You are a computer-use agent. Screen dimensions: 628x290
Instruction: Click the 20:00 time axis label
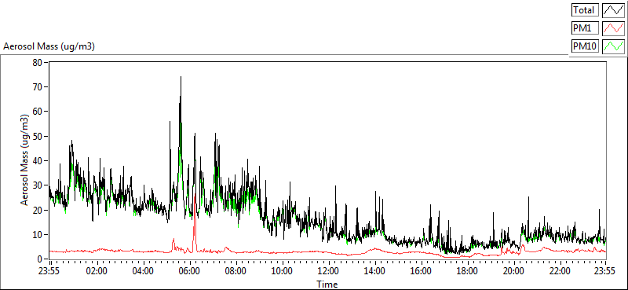click(514, 270)
